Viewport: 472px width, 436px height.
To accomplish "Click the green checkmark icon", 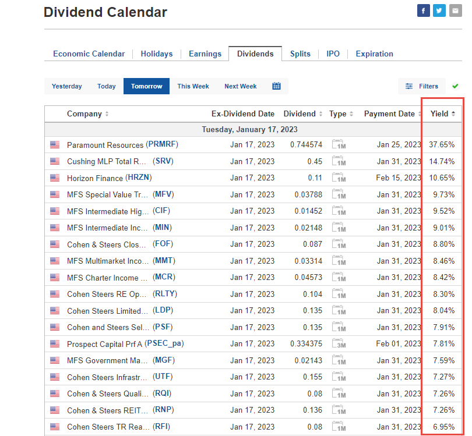I will [x=455, y=86].
